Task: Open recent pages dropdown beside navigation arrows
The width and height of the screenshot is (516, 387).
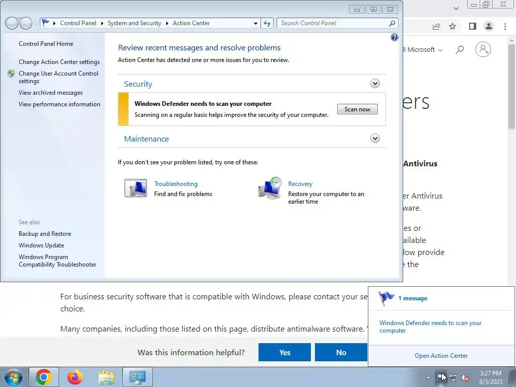Action: pyautogui.click(x=36, y=23)
